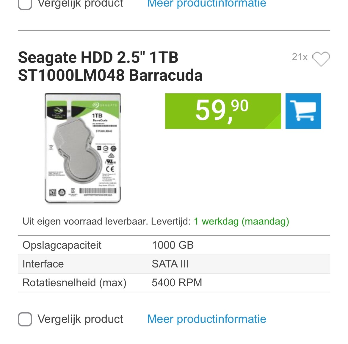
Task: Click the Vergelijk product label at the top
Action: (x=80, y=4)
